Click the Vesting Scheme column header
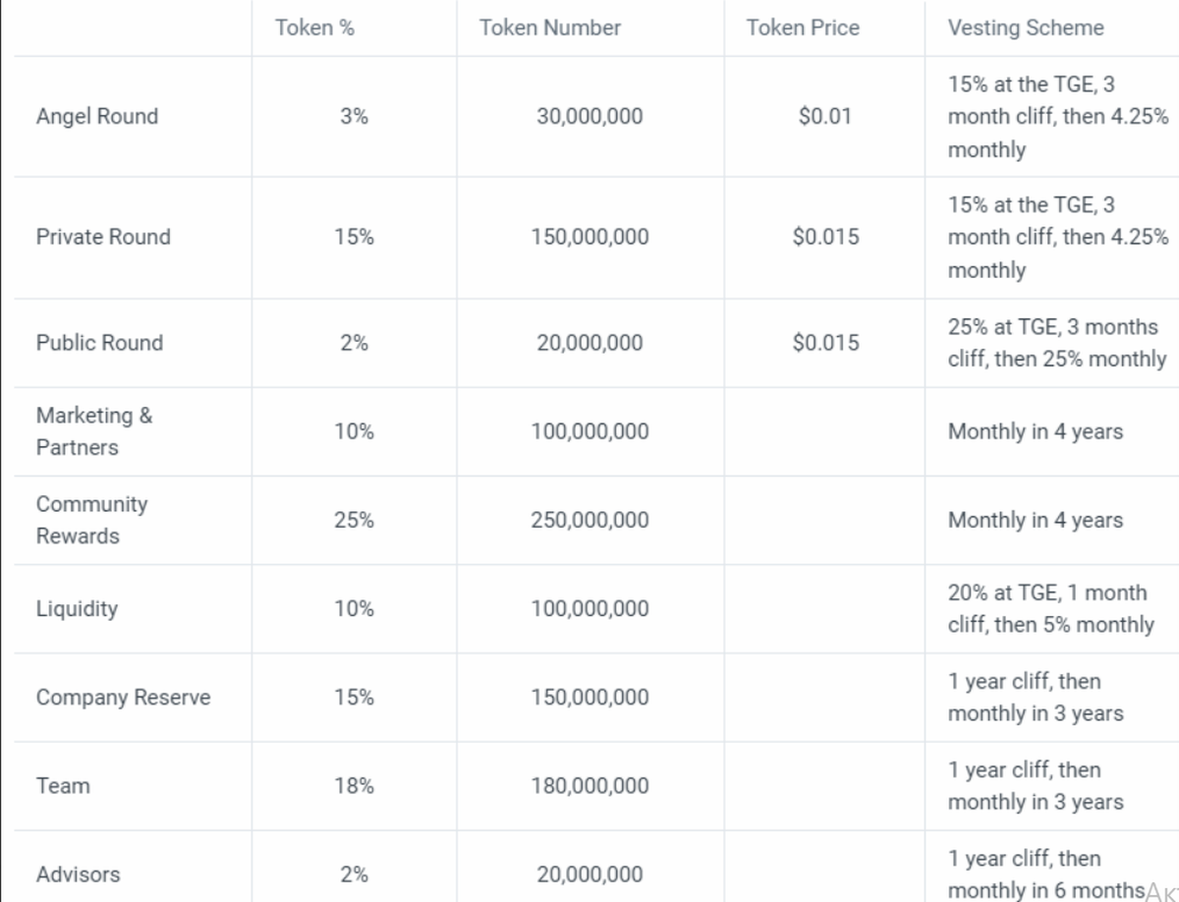The height and width of the screenshot is (902, 1179). pos(1026,28)
